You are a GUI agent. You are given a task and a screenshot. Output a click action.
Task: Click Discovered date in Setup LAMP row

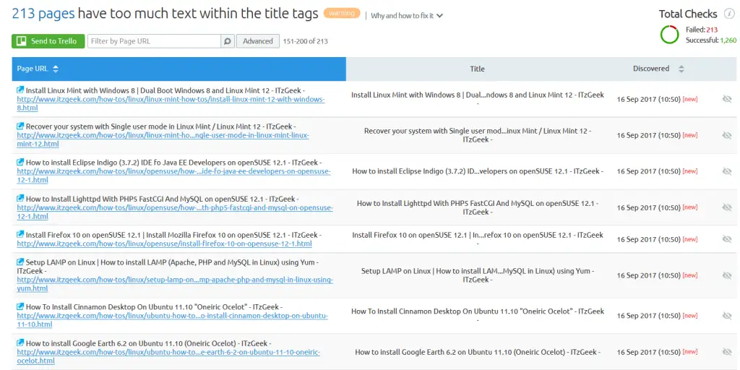[x=648, y=275]
